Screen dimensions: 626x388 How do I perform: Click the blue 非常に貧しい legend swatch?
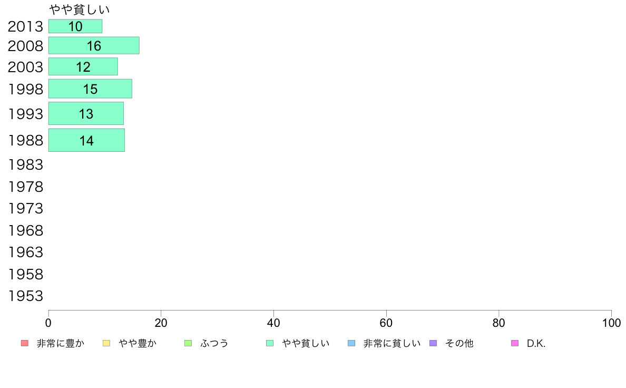coord(351,343)
